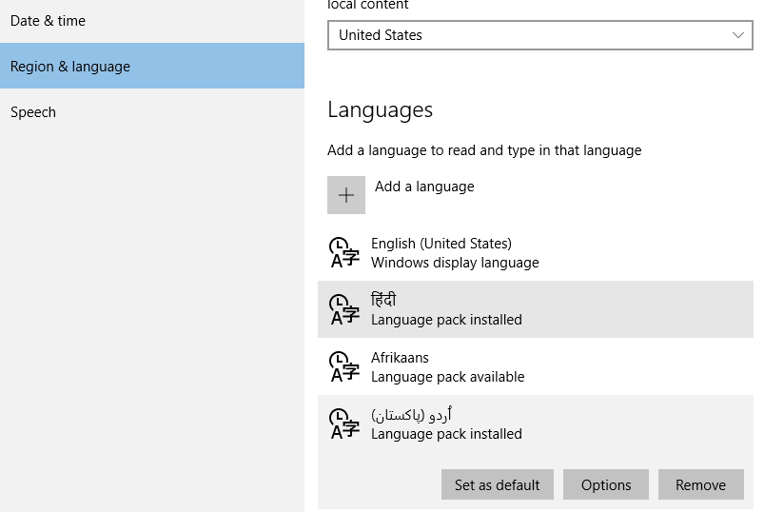This screenshot has height=512, width=784.
Task: Click the Afrikaans language icon
Action: point(344,366)
